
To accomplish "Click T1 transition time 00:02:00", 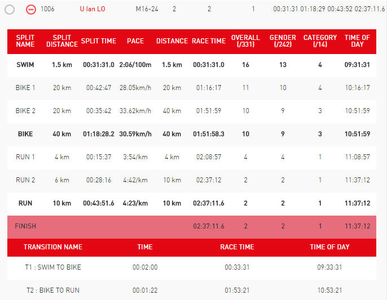I will 145,267.
